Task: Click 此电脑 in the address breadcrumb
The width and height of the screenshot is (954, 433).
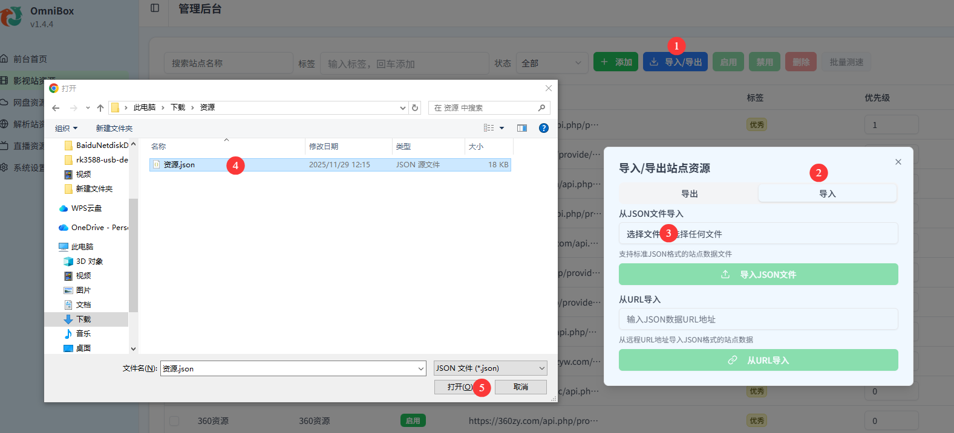Action: point(145,107)
